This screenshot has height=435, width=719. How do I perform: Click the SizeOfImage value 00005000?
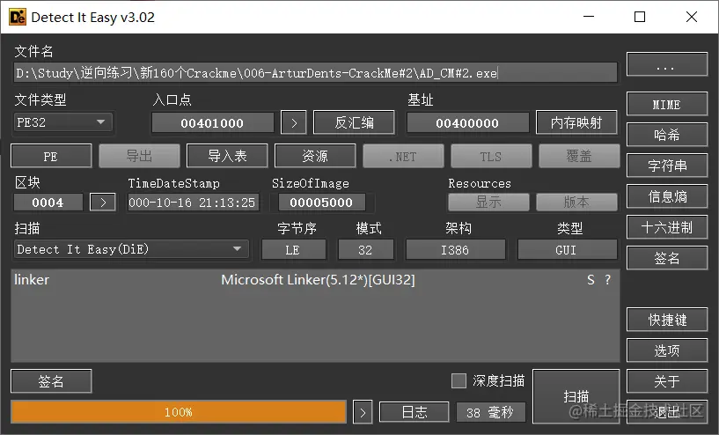click(x=322, y=203)
